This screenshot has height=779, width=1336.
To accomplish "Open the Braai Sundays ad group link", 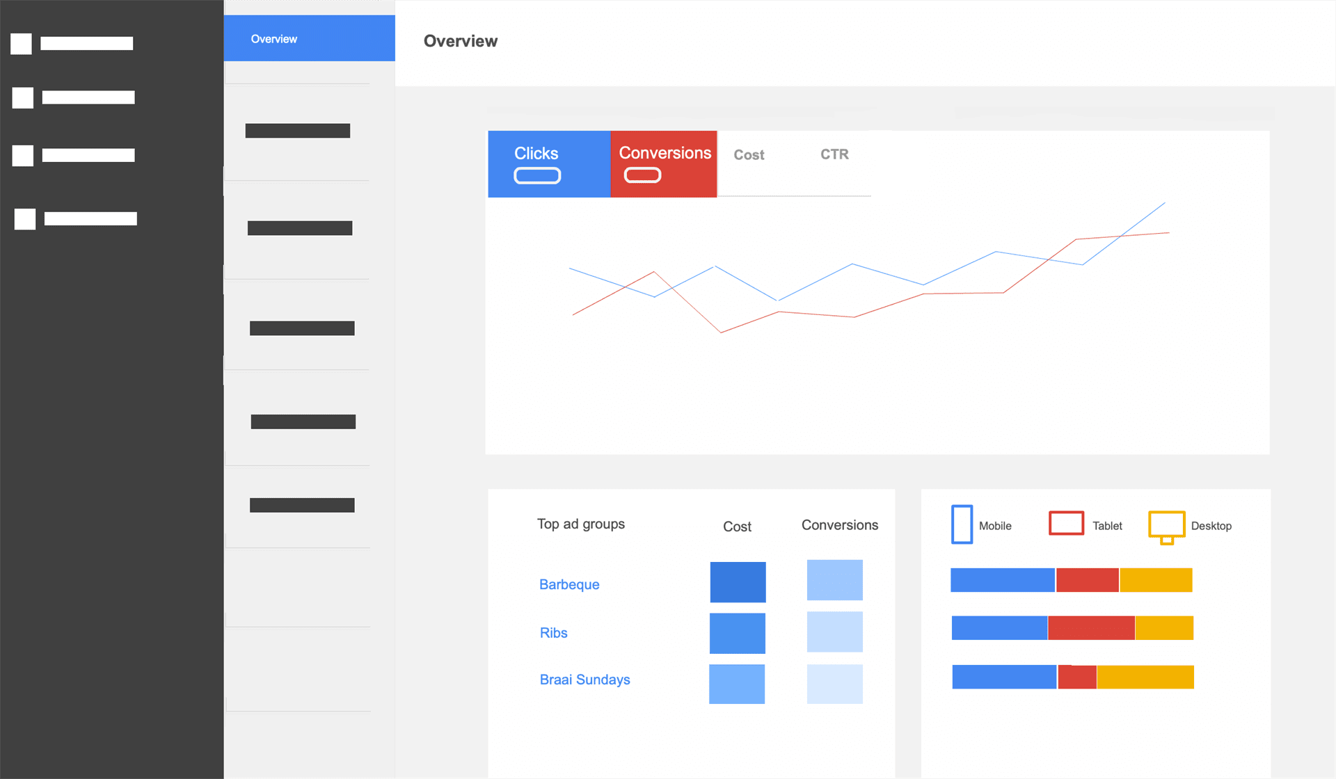I will [x=584, y=680].
